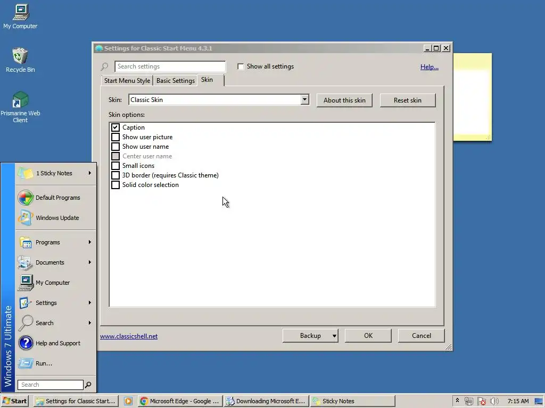Enable 3D border option

tap(115, 175)
